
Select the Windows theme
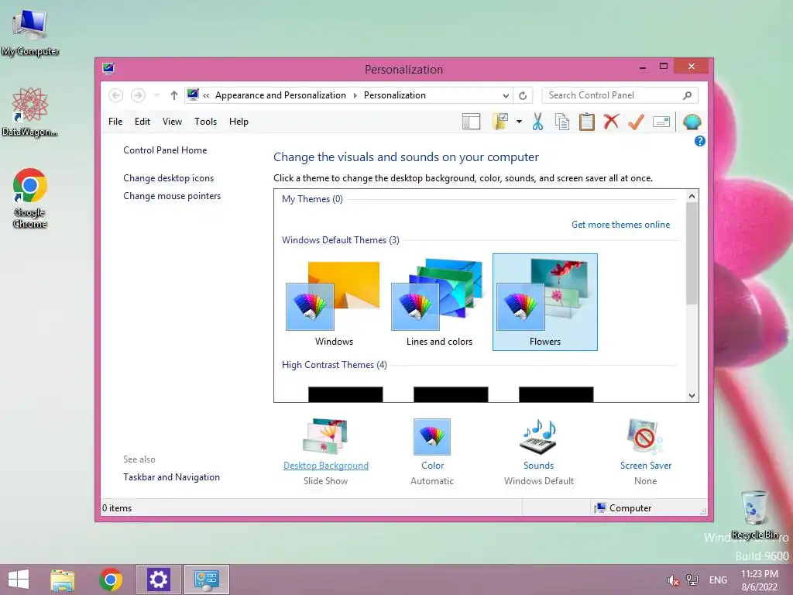point(334,302)
